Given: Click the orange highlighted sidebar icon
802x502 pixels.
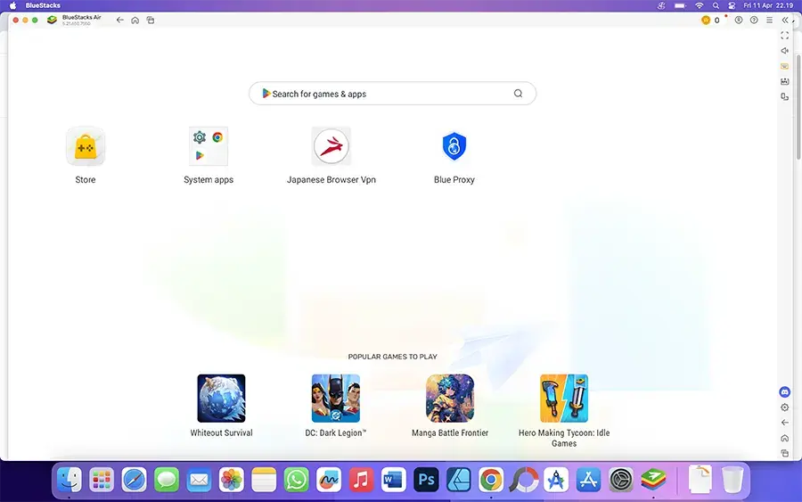Looking at the screenshot, I should [x=784, y=66].
